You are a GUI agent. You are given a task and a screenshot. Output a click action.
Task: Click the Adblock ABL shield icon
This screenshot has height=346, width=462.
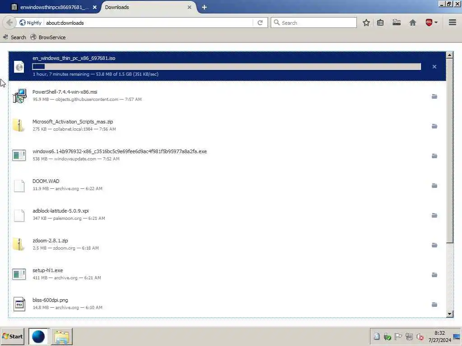(x=429, y=23)
